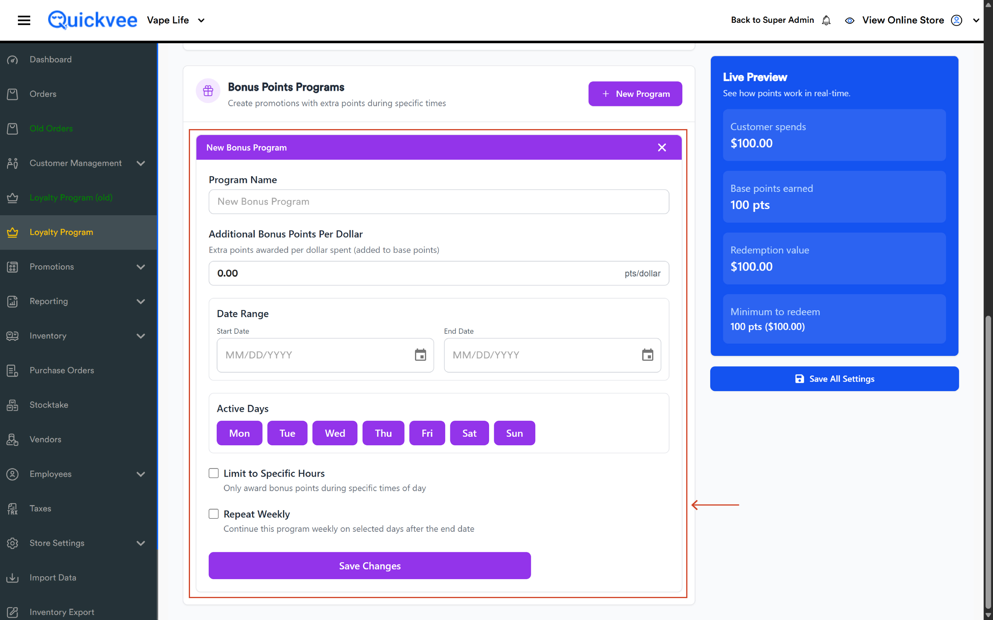Toggle Thu active day
993x620 pixels.
[383, 433]
